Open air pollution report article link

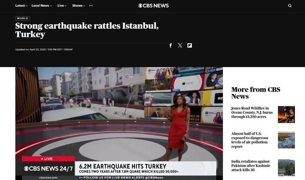tap(250, 140)
